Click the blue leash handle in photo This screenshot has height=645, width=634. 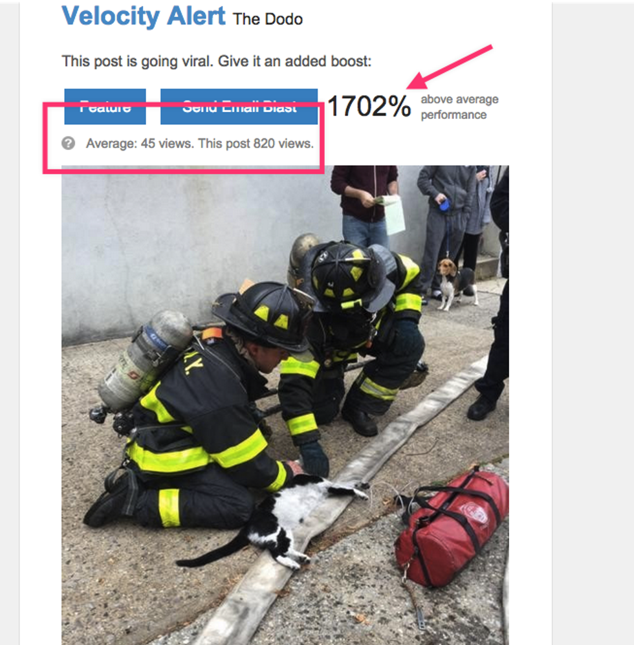(444, 204)
